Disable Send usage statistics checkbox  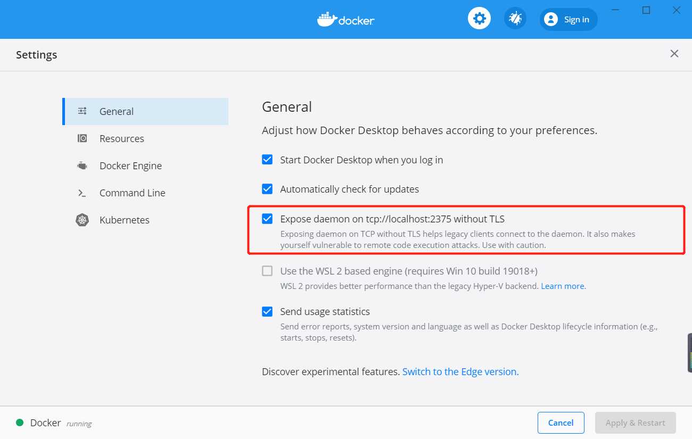tap(267, 311)
